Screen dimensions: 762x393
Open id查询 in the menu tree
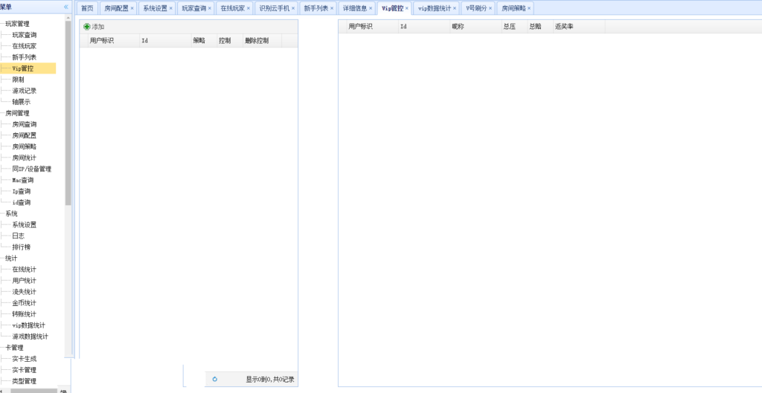click(22, 202)
